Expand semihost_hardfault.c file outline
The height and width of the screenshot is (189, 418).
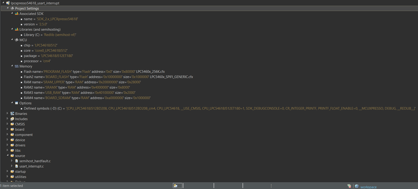coord(12,161)
